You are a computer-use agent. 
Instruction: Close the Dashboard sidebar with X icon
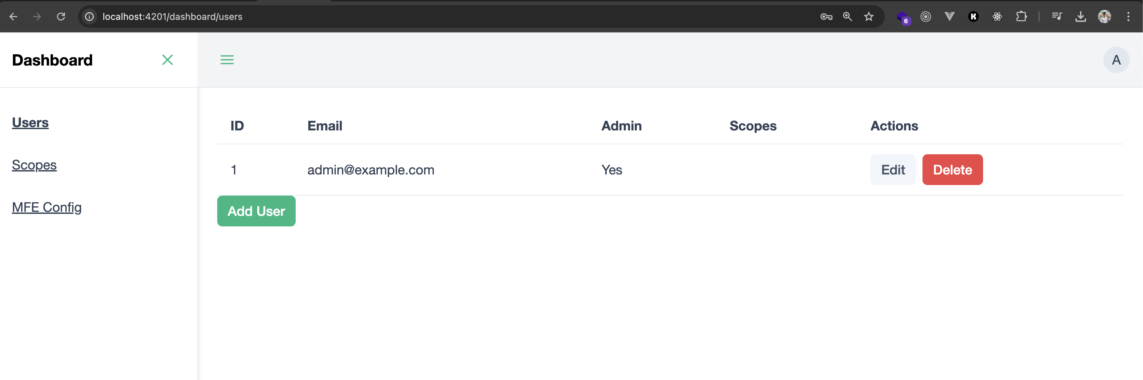coord(167,60)
